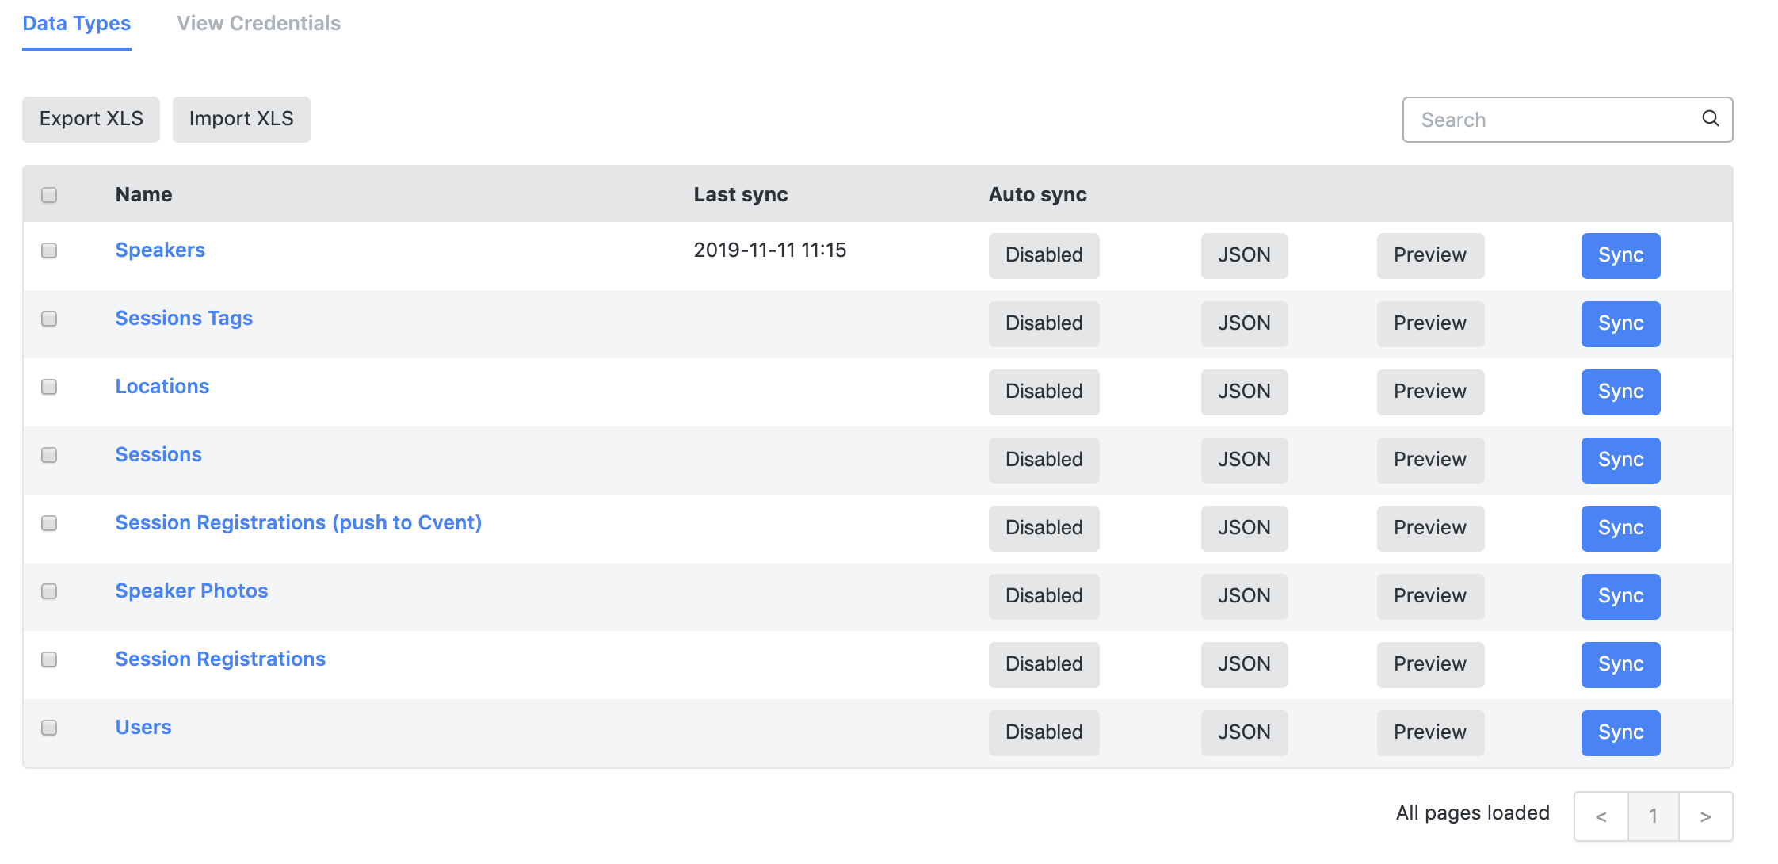Open the Speaker Photos link
Screen dimensions: 1778x864
[x=192, y=591]
